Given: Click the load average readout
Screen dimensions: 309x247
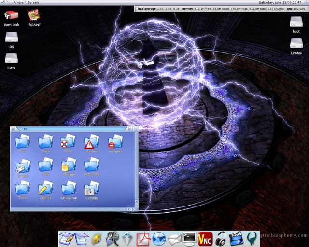Looking at the screenshot, I should click(x=158, y=9).
